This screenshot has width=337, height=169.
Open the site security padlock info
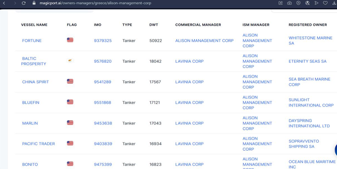click(x=34, y=3)
